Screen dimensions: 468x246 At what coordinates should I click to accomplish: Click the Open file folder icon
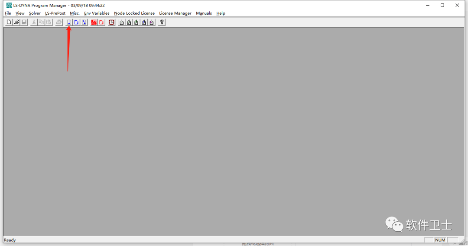pyautogui.click(x=16, y=22)
